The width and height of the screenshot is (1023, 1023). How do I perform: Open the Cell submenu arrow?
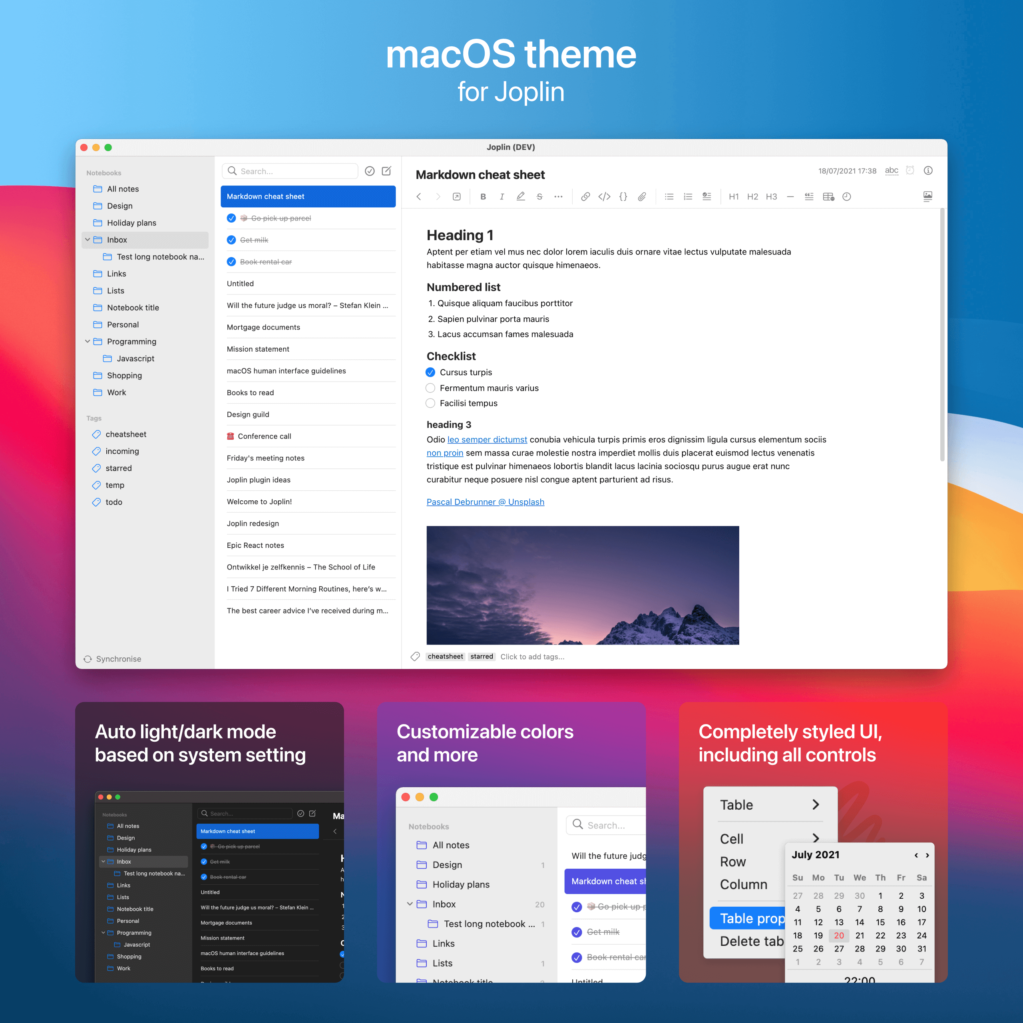(816, 838)
